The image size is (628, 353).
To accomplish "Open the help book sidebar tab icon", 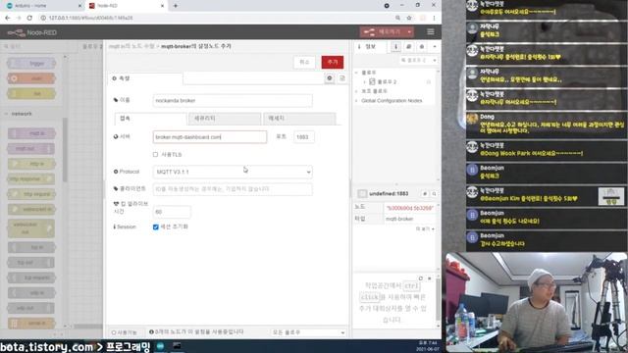I will coord(408,47).
